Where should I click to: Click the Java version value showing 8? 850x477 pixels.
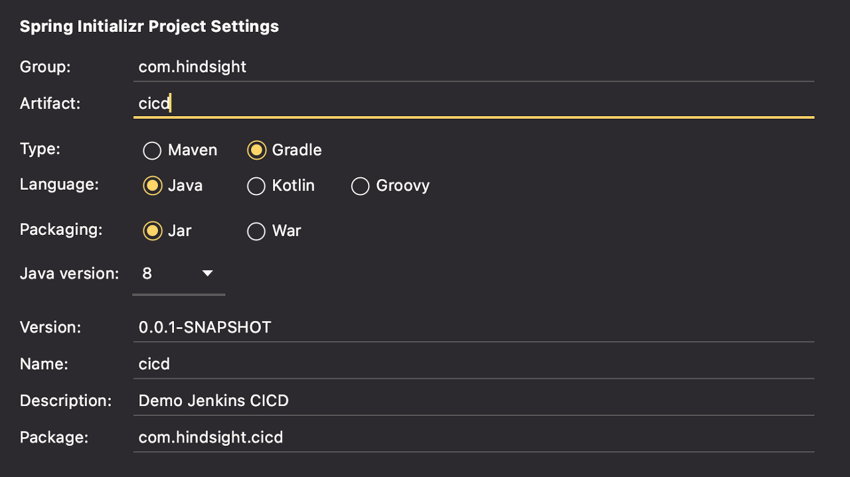(x=146, y=273)
